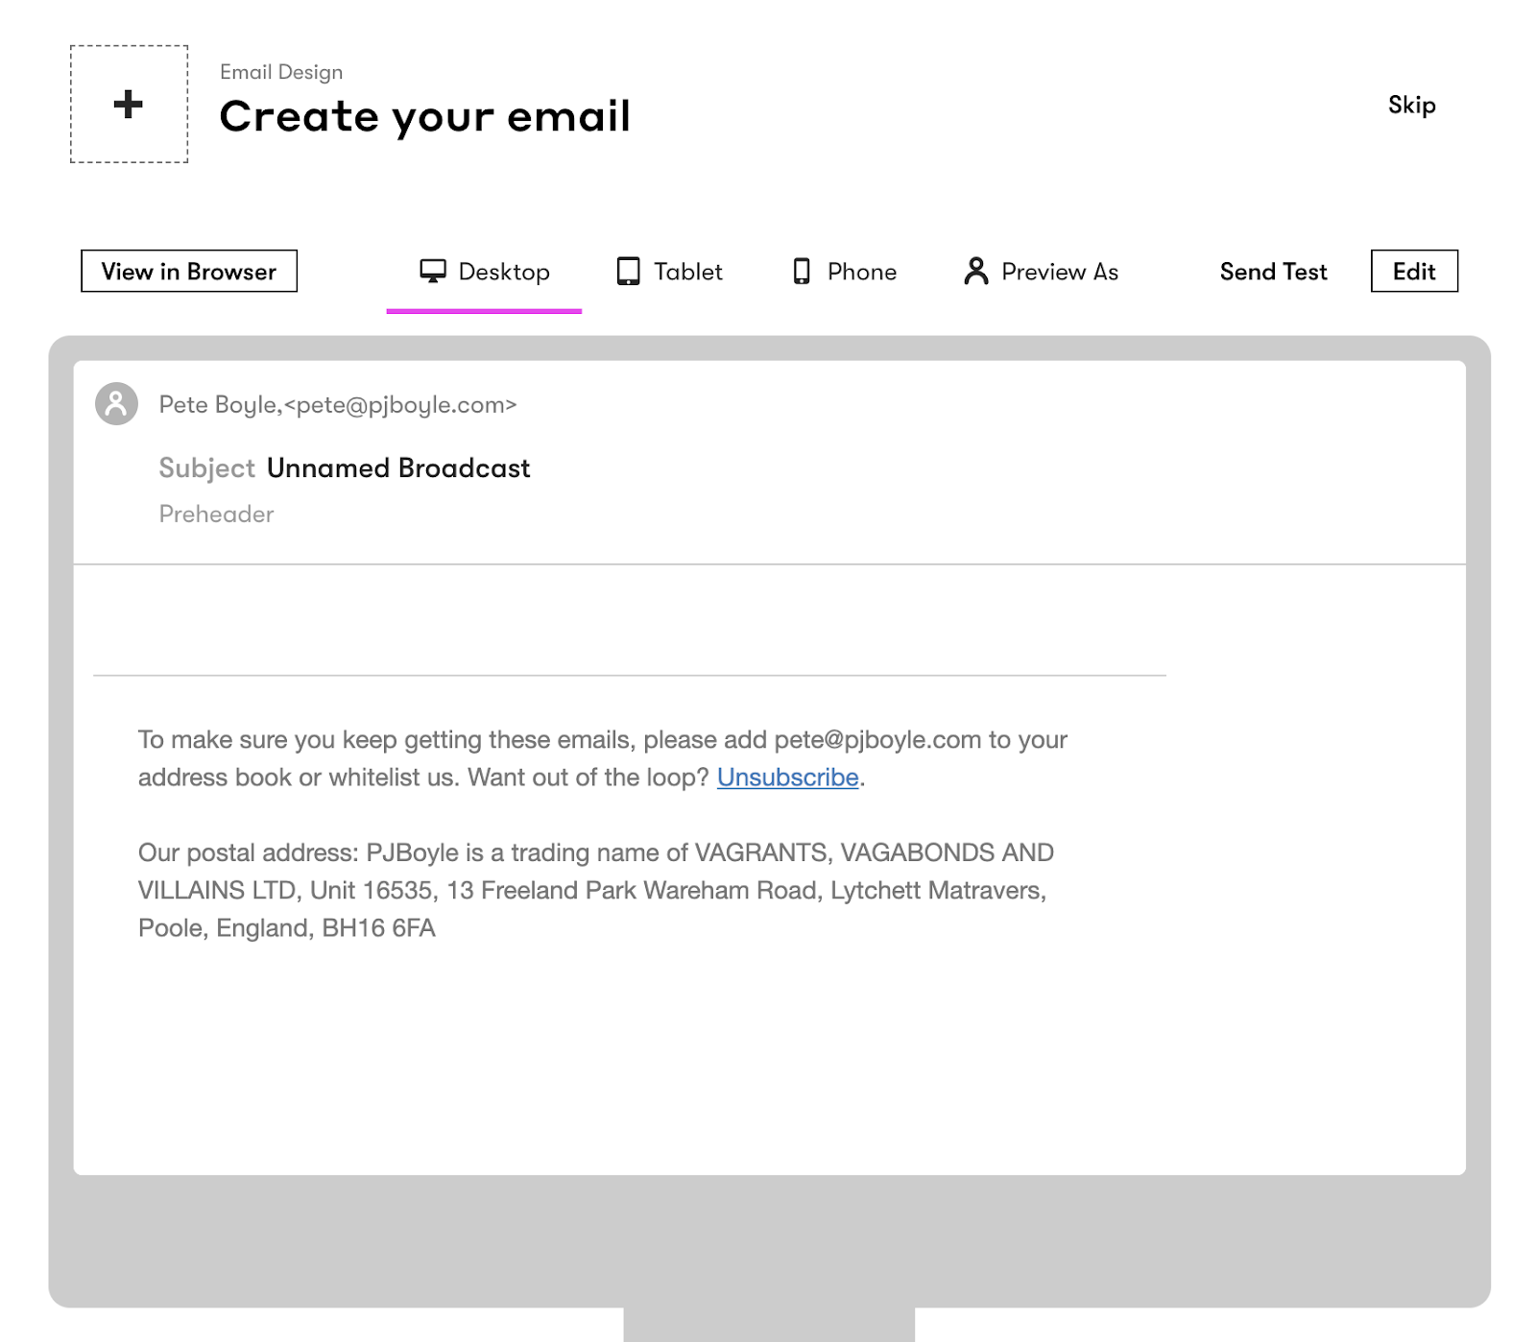Click the Preheader field

coord(217,515)
